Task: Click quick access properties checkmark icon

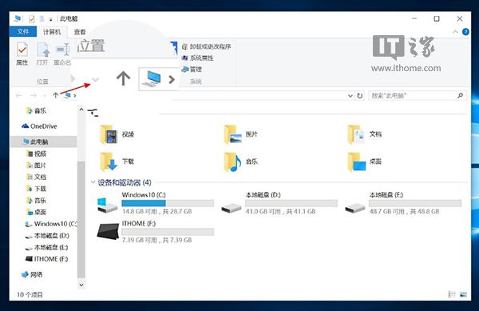Action: point(31,19)
